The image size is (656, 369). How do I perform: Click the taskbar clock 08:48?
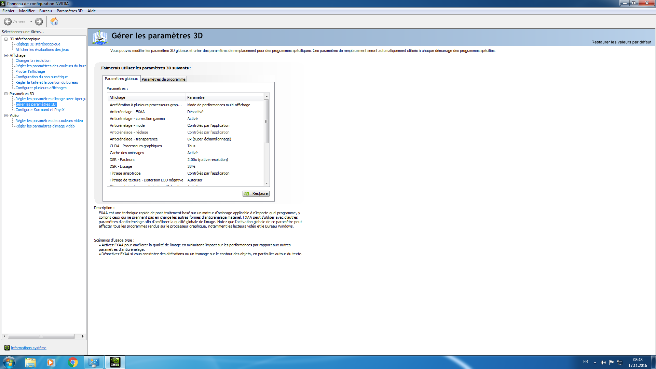(x=638, y=360)
